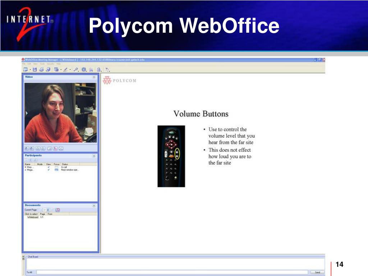This screenshot has height=276, width=368.
Task: Click the Print icon in toolbar
Action: click(42, 69)
